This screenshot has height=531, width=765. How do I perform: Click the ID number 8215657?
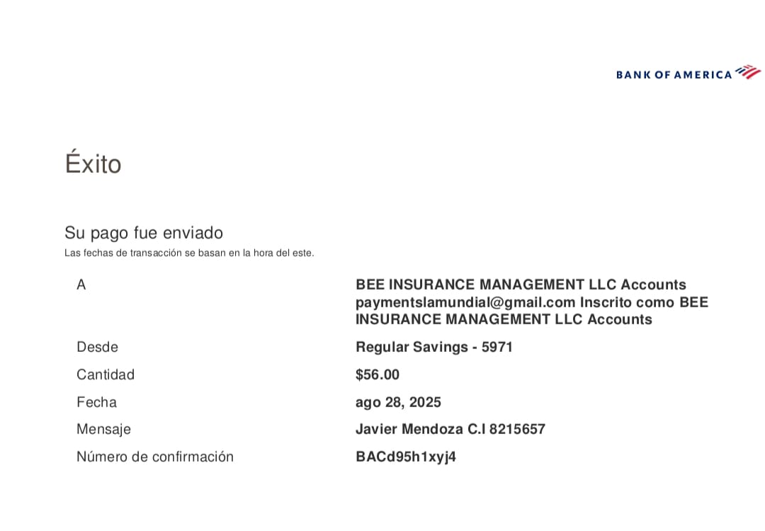coord(516,429)
